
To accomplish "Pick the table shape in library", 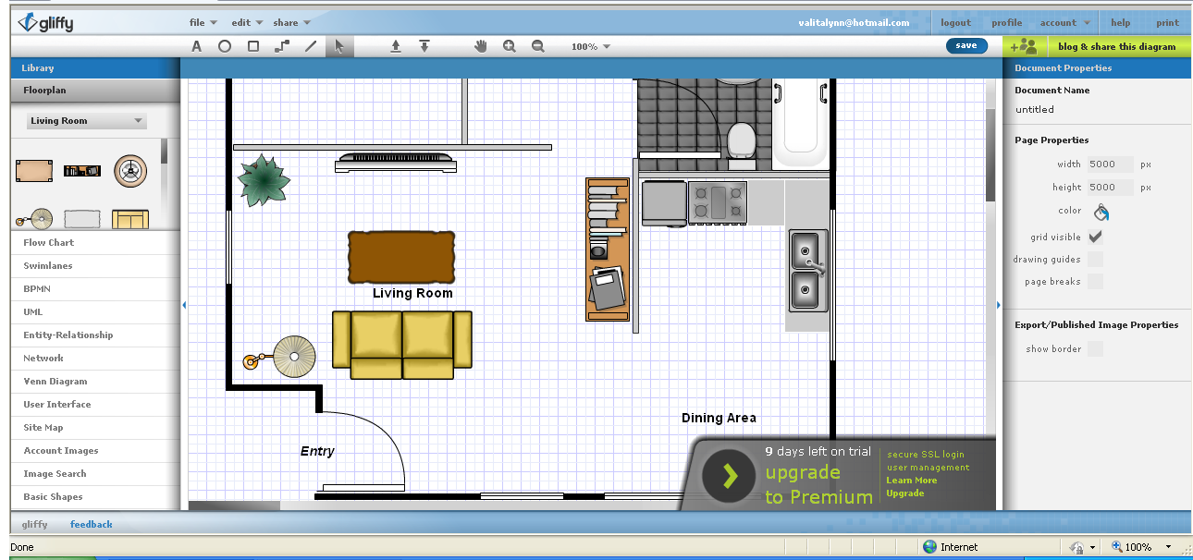I will (x=33, y=171).
